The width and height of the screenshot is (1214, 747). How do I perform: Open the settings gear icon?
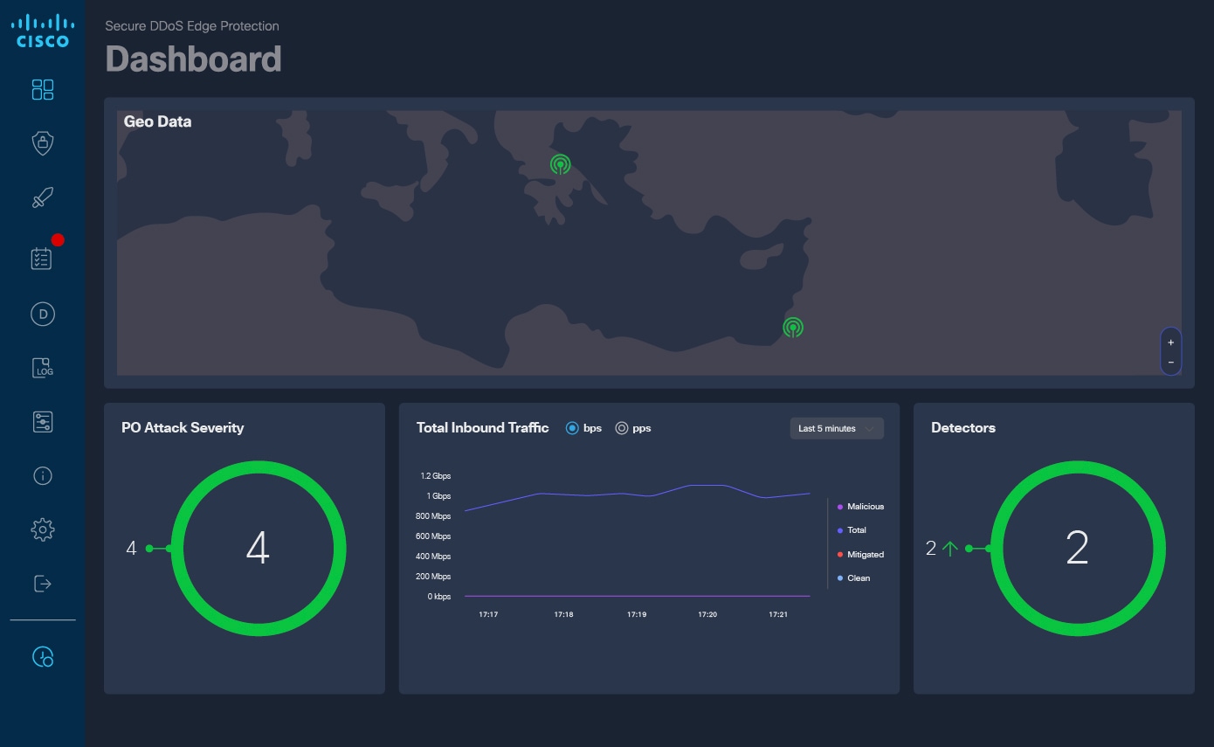pos(43,529)
